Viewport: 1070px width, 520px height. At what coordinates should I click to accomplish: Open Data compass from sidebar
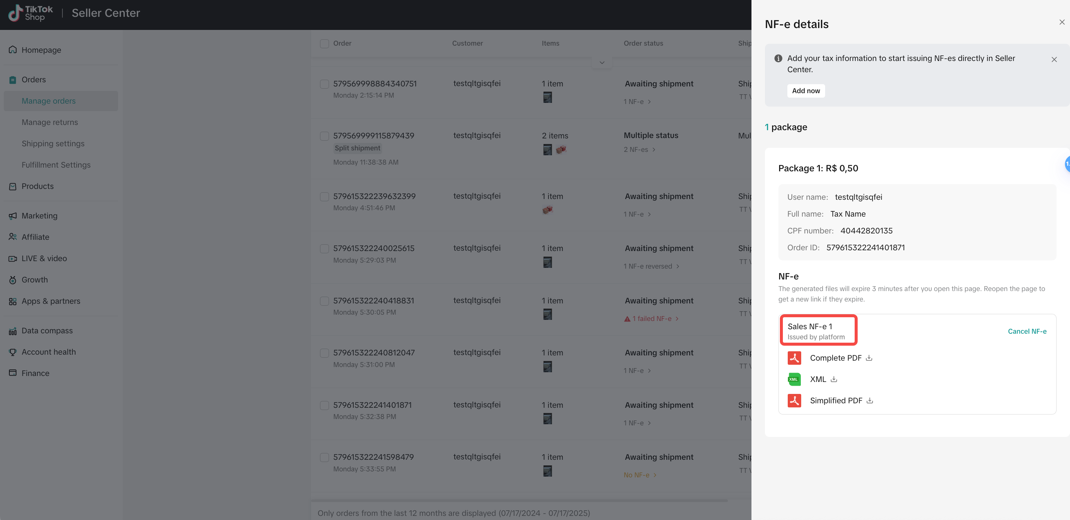[x=47, y=330]
